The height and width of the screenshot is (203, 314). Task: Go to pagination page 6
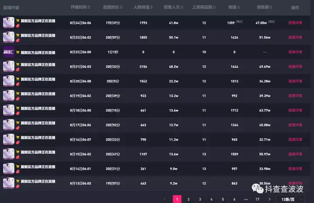click(x=234, y=199)
